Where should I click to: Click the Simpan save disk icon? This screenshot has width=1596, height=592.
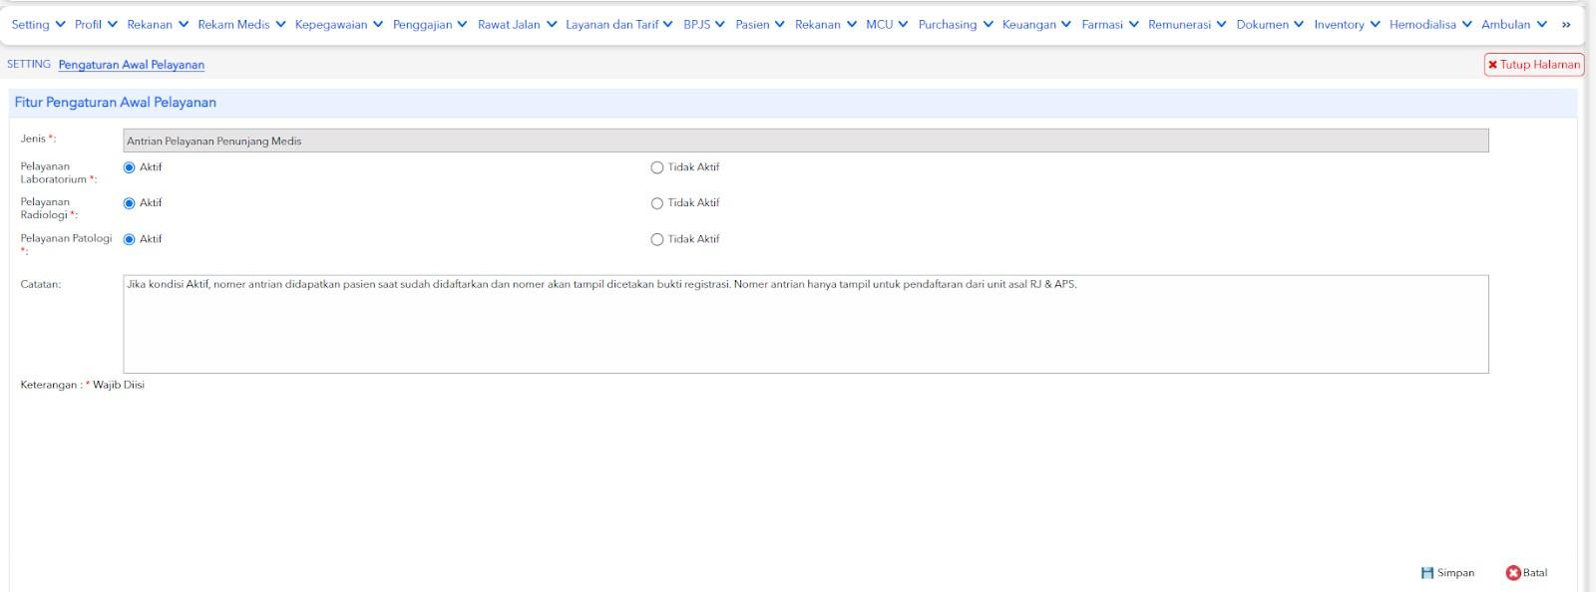coord(1426,573)
